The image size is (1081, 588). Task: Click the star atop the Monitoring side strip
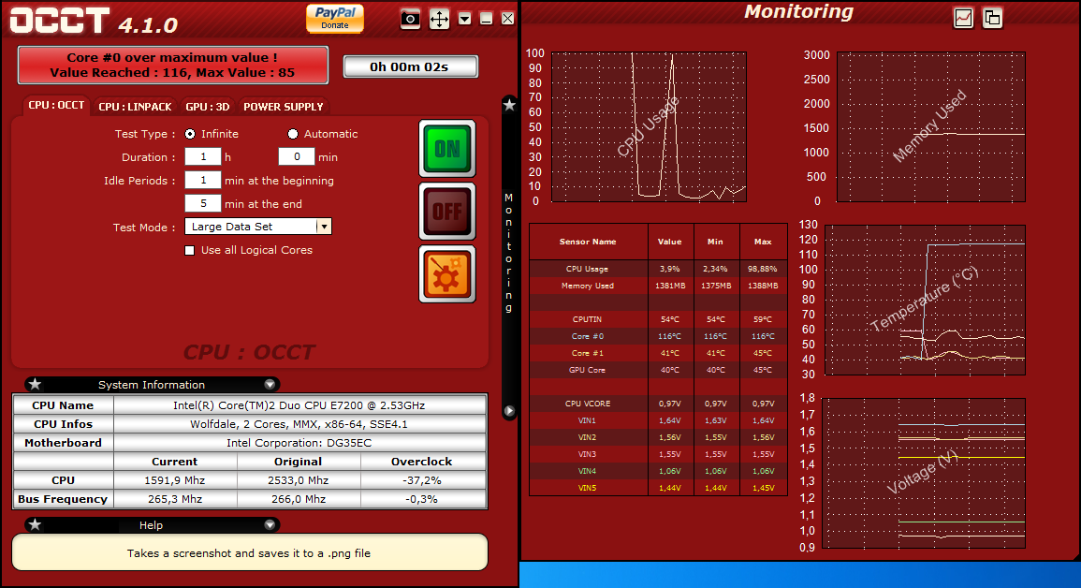click(509, 105)
